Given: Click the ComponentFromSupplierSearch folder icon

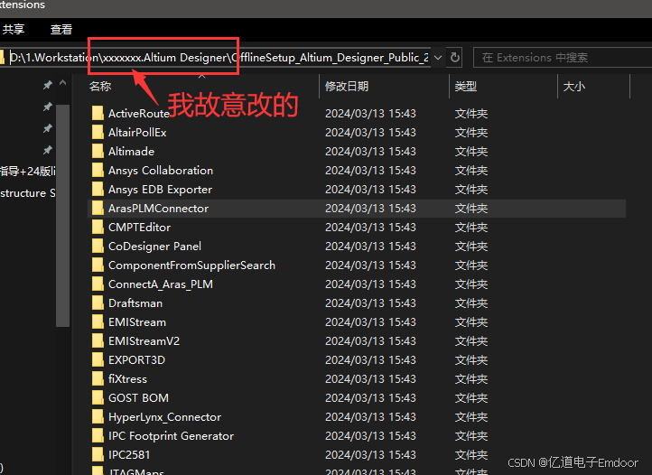Looking at the screenshot, I should point(98,265).
